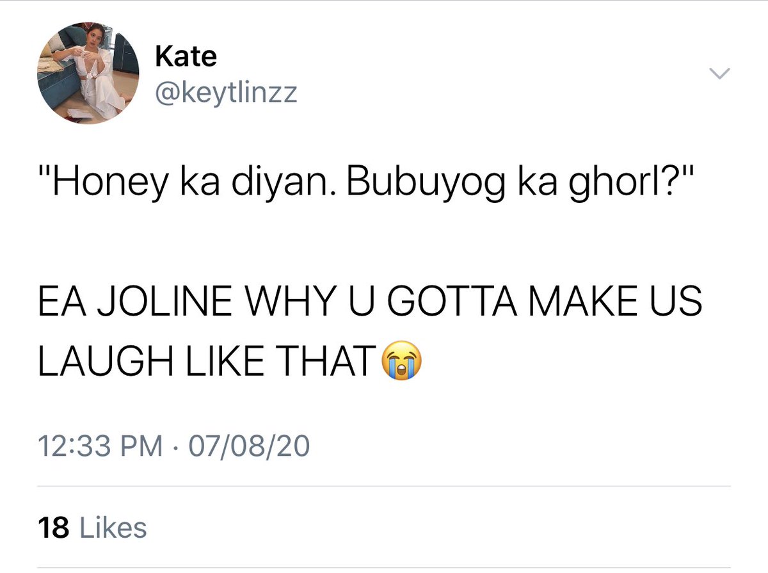Click the 12:33 PM timestamp
This screenshot has width=768, height=573.
(x=100, y=445)
